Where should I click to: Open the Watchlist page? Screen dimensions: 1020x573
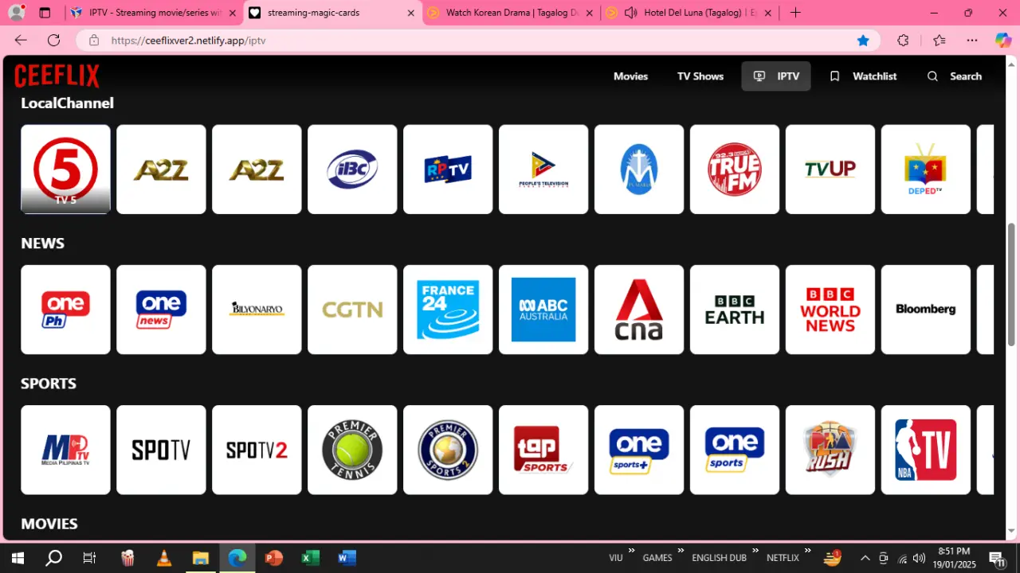click(863, 76)
